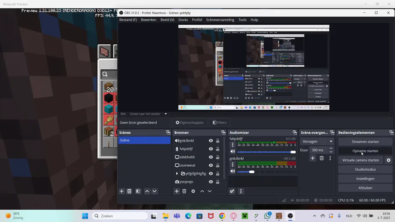Open scene filters icon in Scènes panel
The width and height of the screenshot is (395, 222).
coord(138,191)
